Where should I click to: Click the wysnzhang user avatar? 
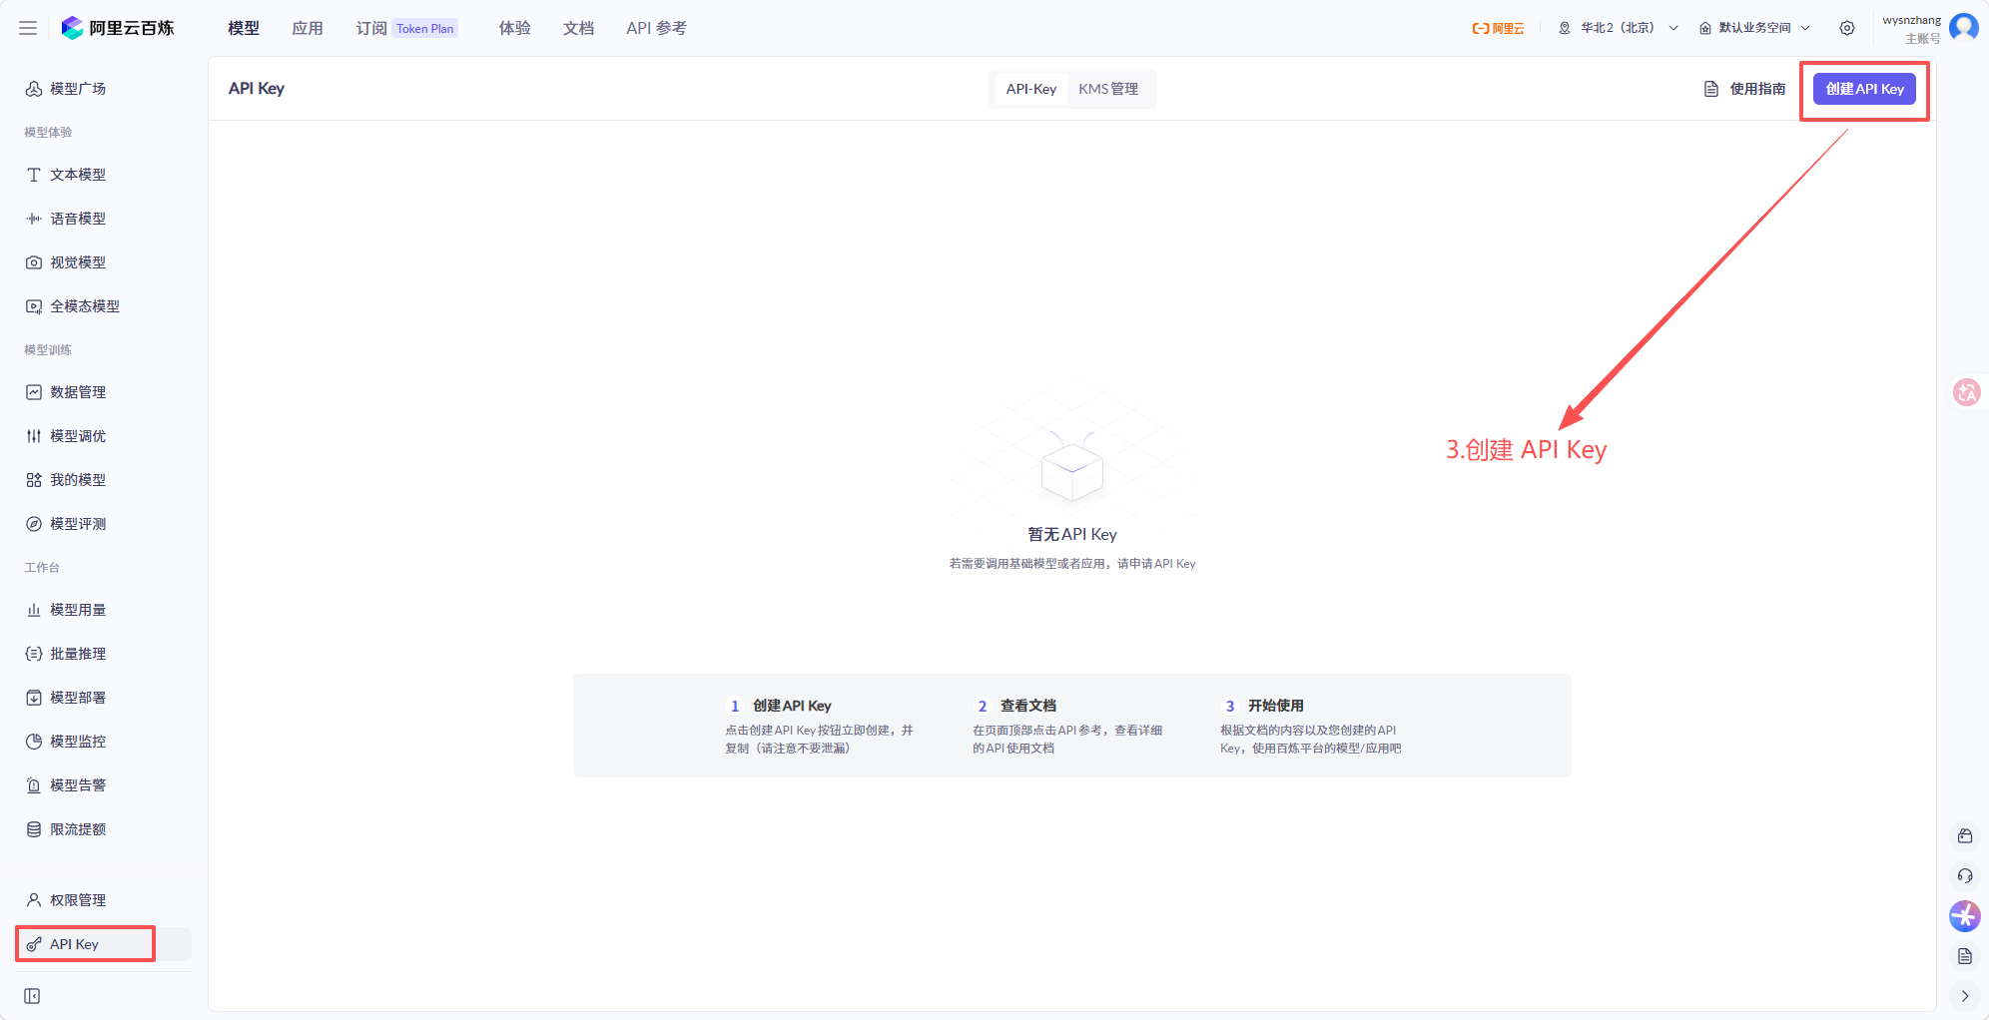pyautogui.click(x=1963, y=28)
